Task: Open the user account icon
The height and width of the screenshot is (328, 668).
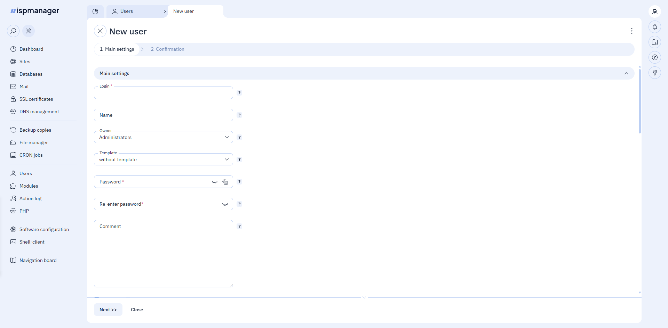Action: click(655, 11)
